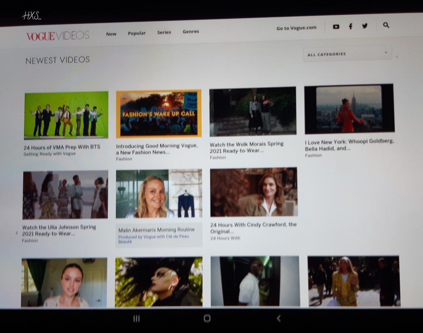Image resolution: width=423 pixels, height=333 pixels.
Task: Open the I Love New York video thumbnail
Action: 349,109
